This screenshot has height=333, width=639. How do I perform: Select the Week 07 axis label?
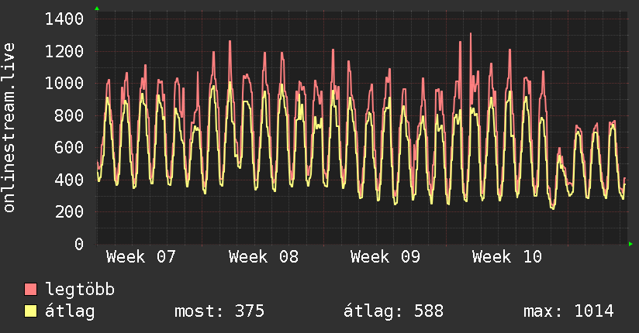pos(141,256)
